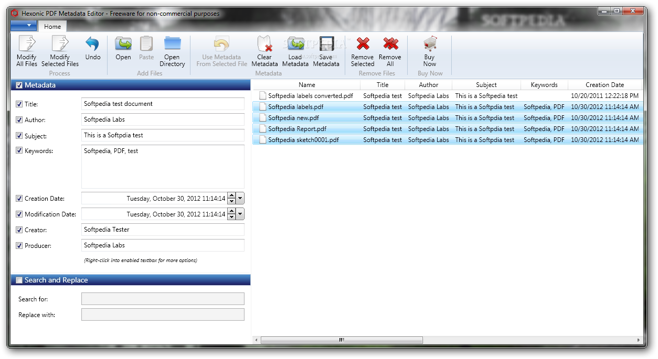Click the Paste icon

click(x=146, y=44)
